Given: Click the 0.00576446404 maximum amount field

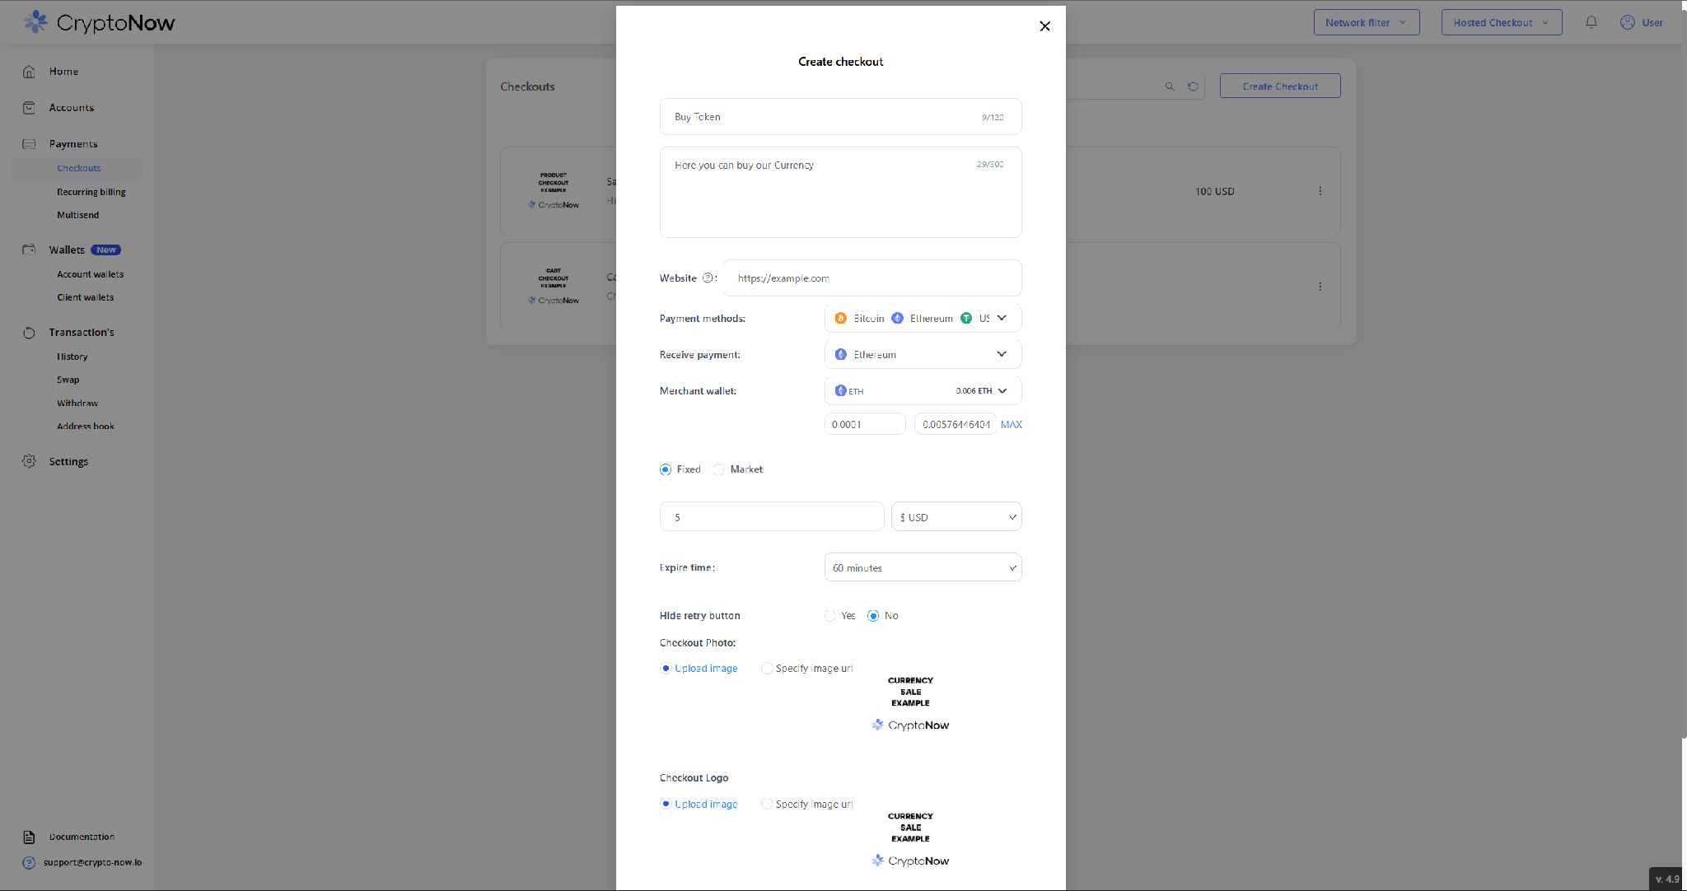Looking at the screenshot, I should coord(955,424).
